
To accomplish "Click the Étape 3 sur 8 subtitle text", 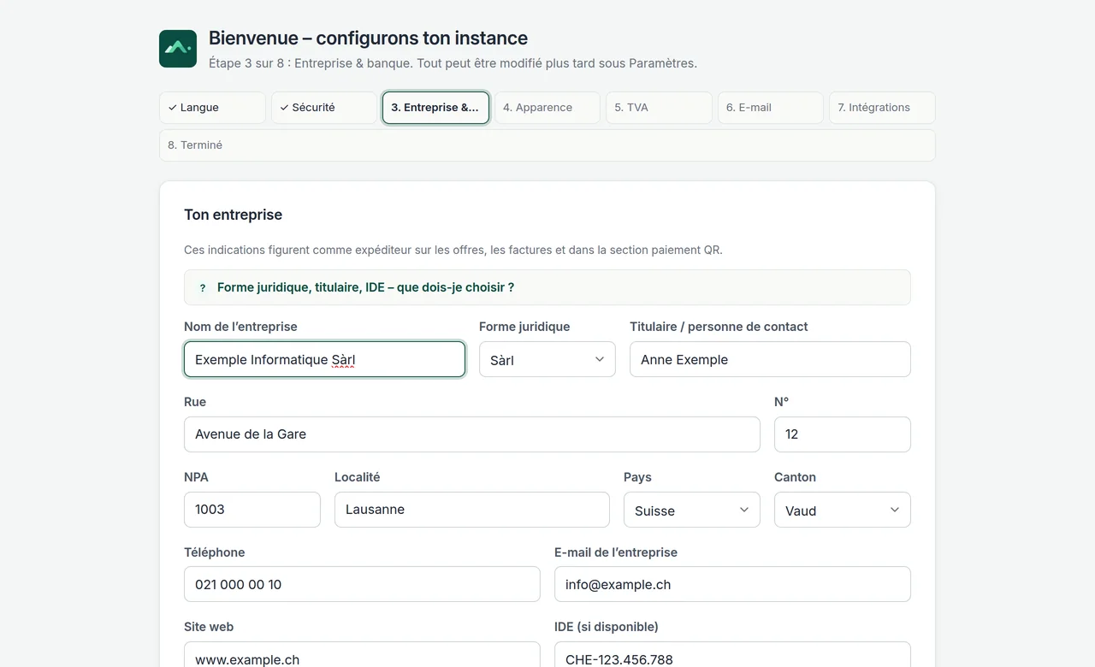I will point(453,63).
